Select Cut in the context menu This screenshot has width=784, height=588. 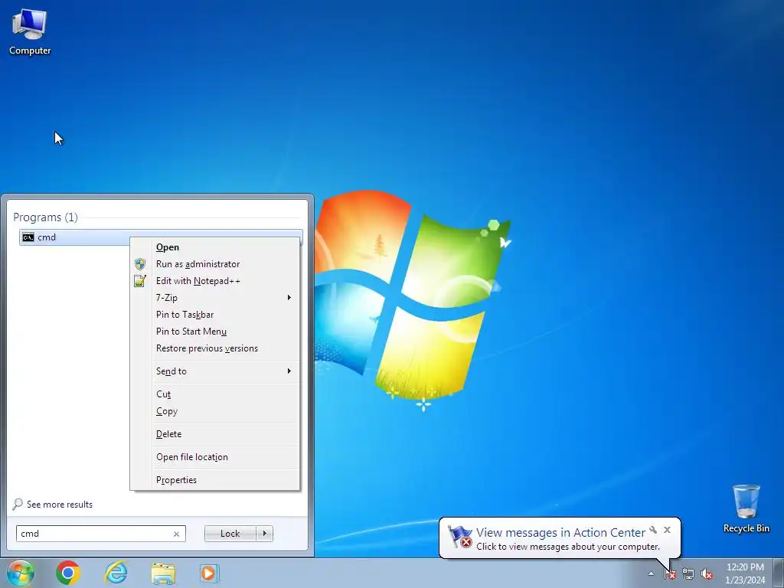point(216,394)
